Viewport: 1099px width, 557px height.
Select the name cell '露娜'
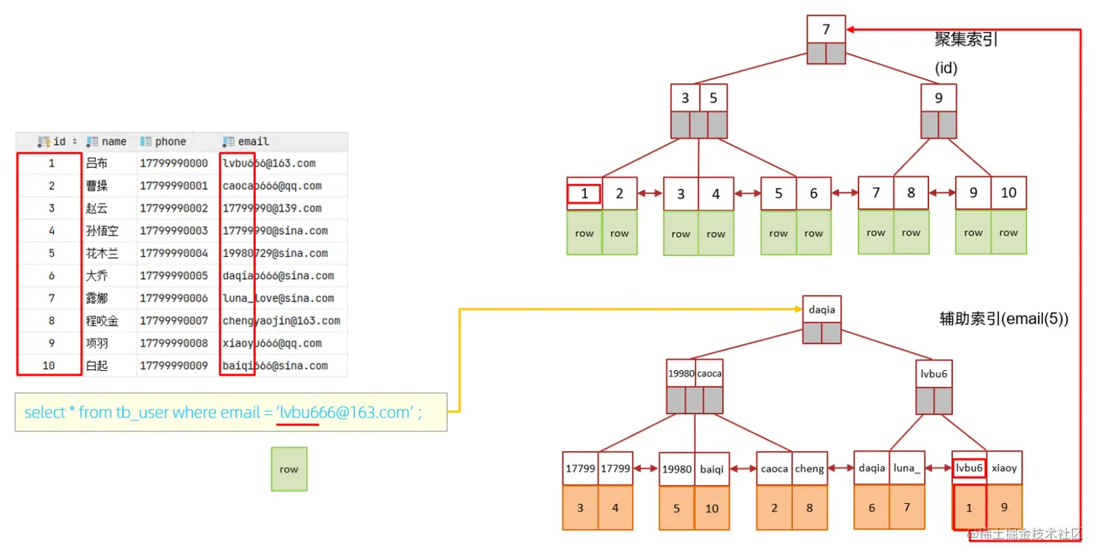pyautogui.click(x=97, y=299)
